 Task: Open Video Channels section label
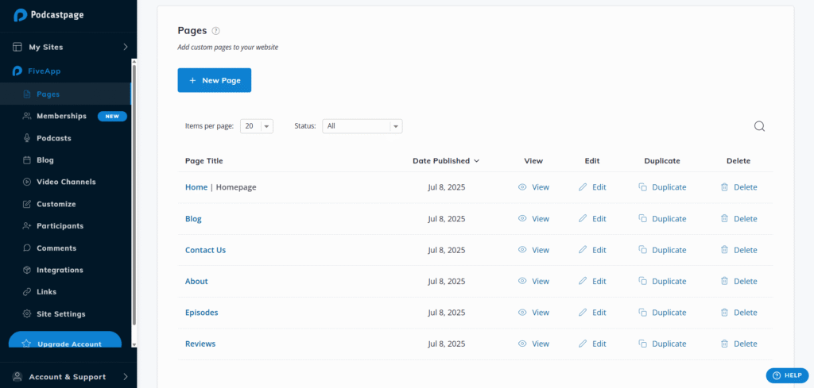[67, 182]
